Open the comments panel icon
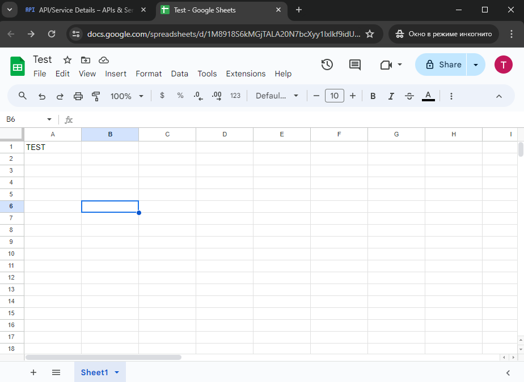The width and height of the screenshot is (524, 382). pos(355,65)
